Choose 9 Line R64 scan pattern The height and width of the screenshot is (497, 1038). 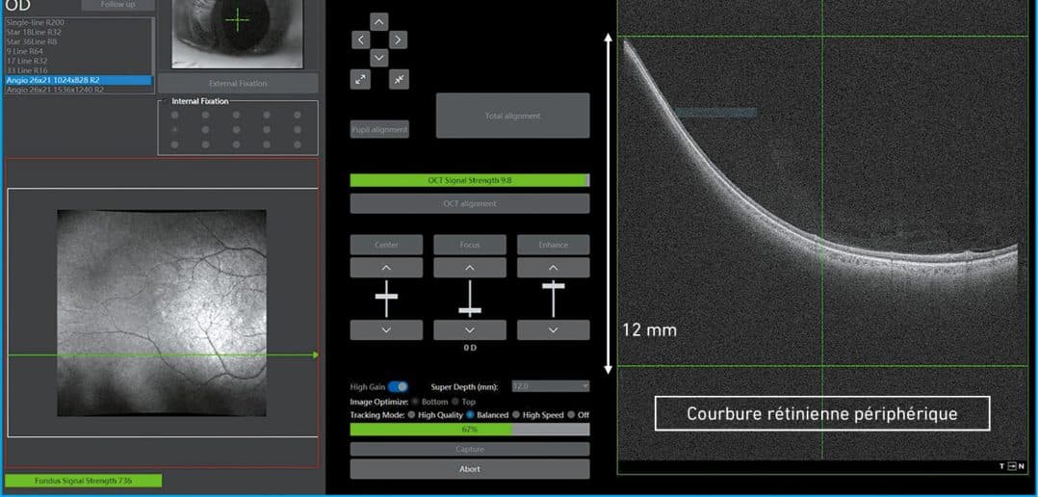pos(78,51)
